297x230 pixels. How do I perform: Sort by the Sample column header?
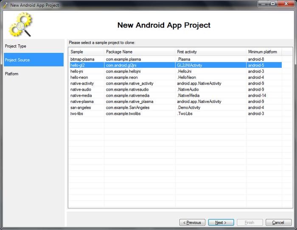click(x=86, y=52)
